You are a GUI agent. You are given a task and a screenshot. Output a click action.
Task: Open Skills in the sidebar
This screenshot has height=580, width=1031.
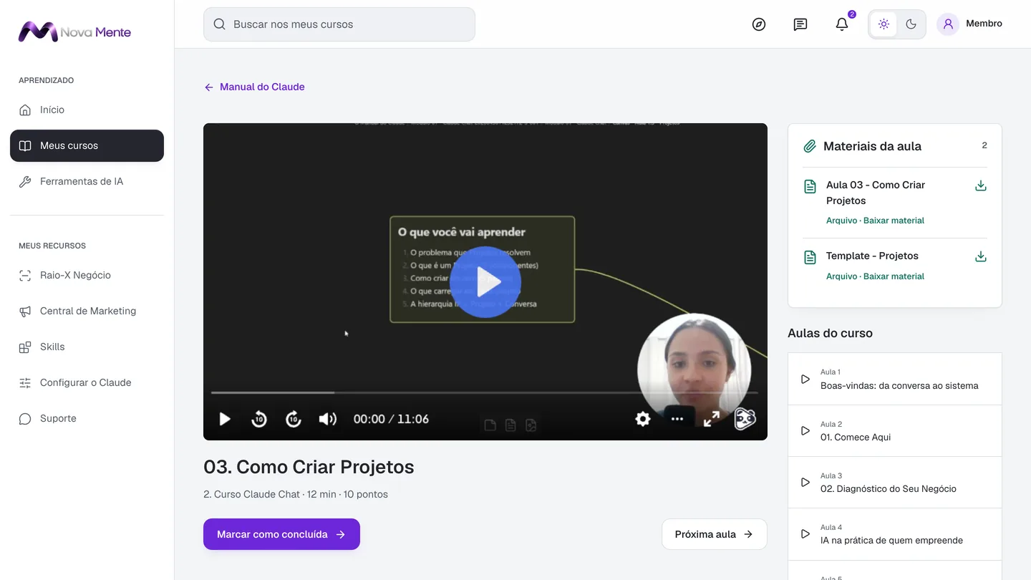click(x=87, y=347)
